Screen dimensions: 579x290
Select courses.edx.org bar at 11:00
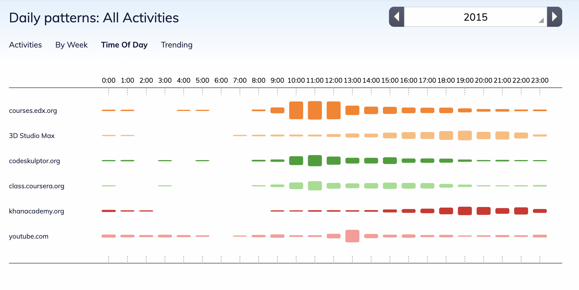(315, 110)
